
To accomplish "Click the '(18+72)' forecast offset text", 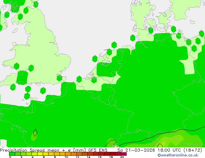I will (x=193, y=150).
